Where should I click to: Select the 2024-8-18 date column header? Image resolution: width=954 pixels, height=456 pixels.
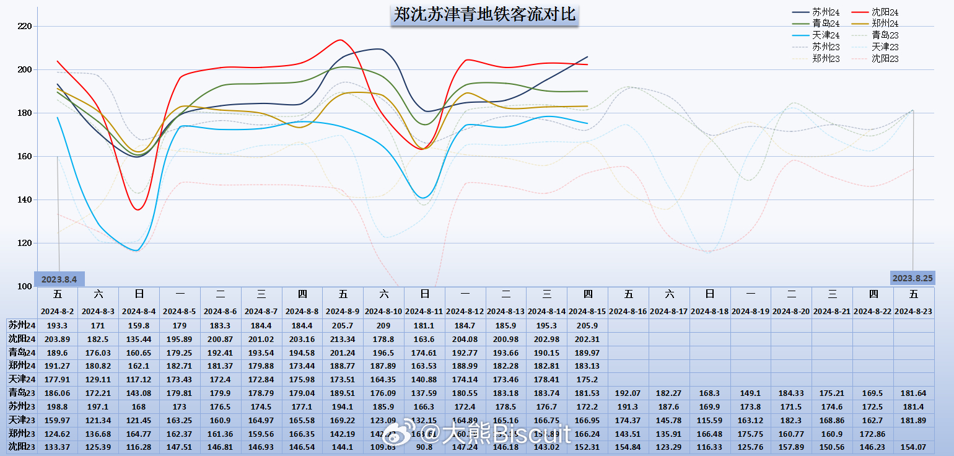(x=709, y=311)
